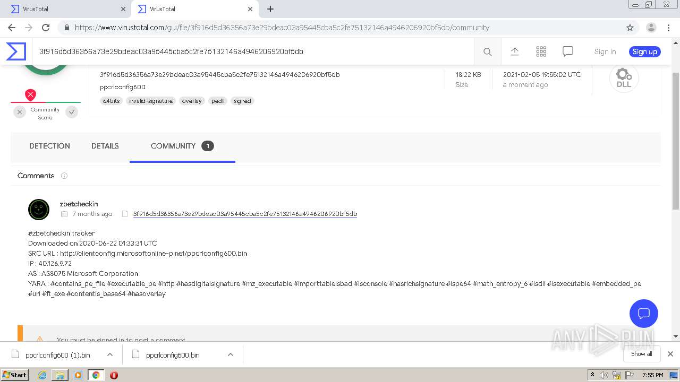680x382 pixels.
Task: Click the Chrome taskbar icon
Action: tap(96, 375)
